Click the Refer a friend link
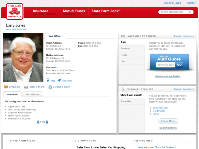Image resolution: width=199 pixels, height=149 pixels. [x=37, y=87]
